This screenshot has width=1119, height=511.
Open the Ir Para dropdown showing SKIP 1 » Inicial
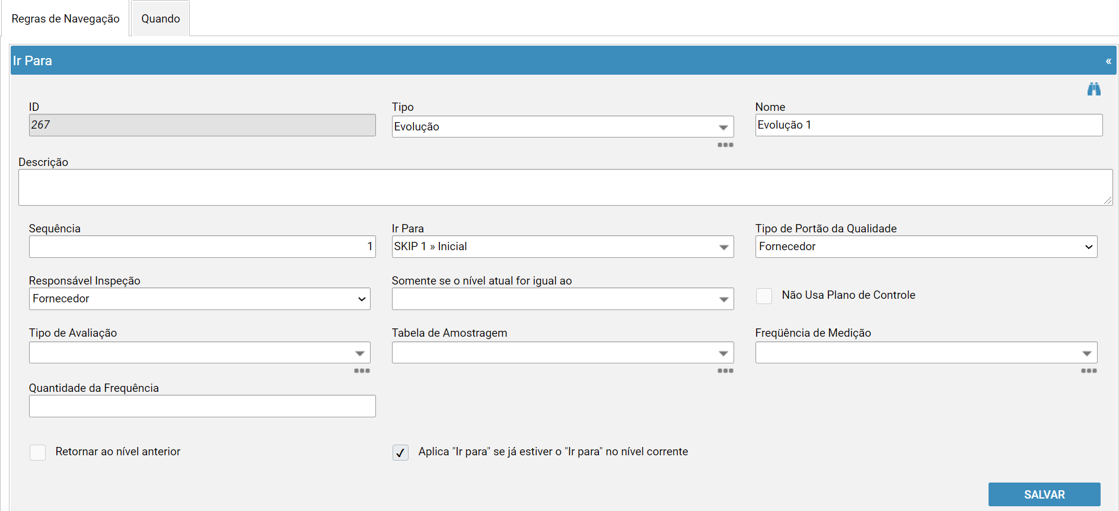coord(562,247)
